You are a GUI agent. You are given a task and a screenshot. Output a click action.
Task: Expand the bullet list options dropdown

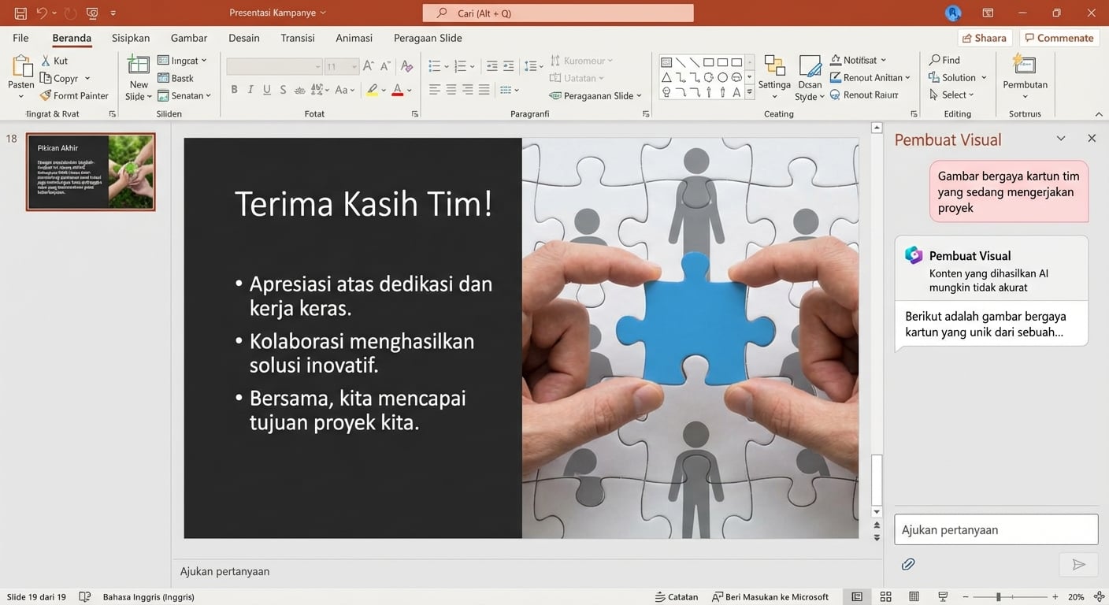446,66
